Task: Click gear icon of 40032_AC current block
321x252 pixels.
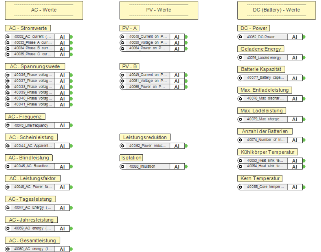Action: click(8, 37)
